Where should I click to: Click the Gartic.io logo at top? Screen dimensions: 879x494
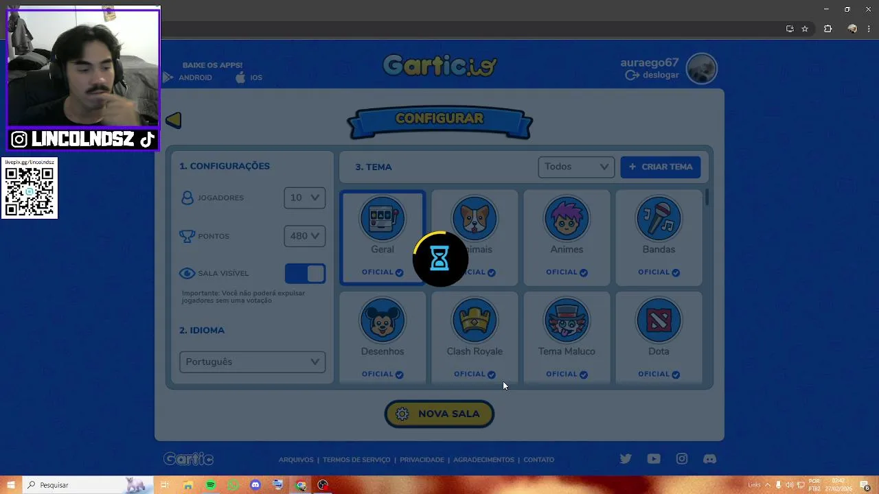coord(439,66)
